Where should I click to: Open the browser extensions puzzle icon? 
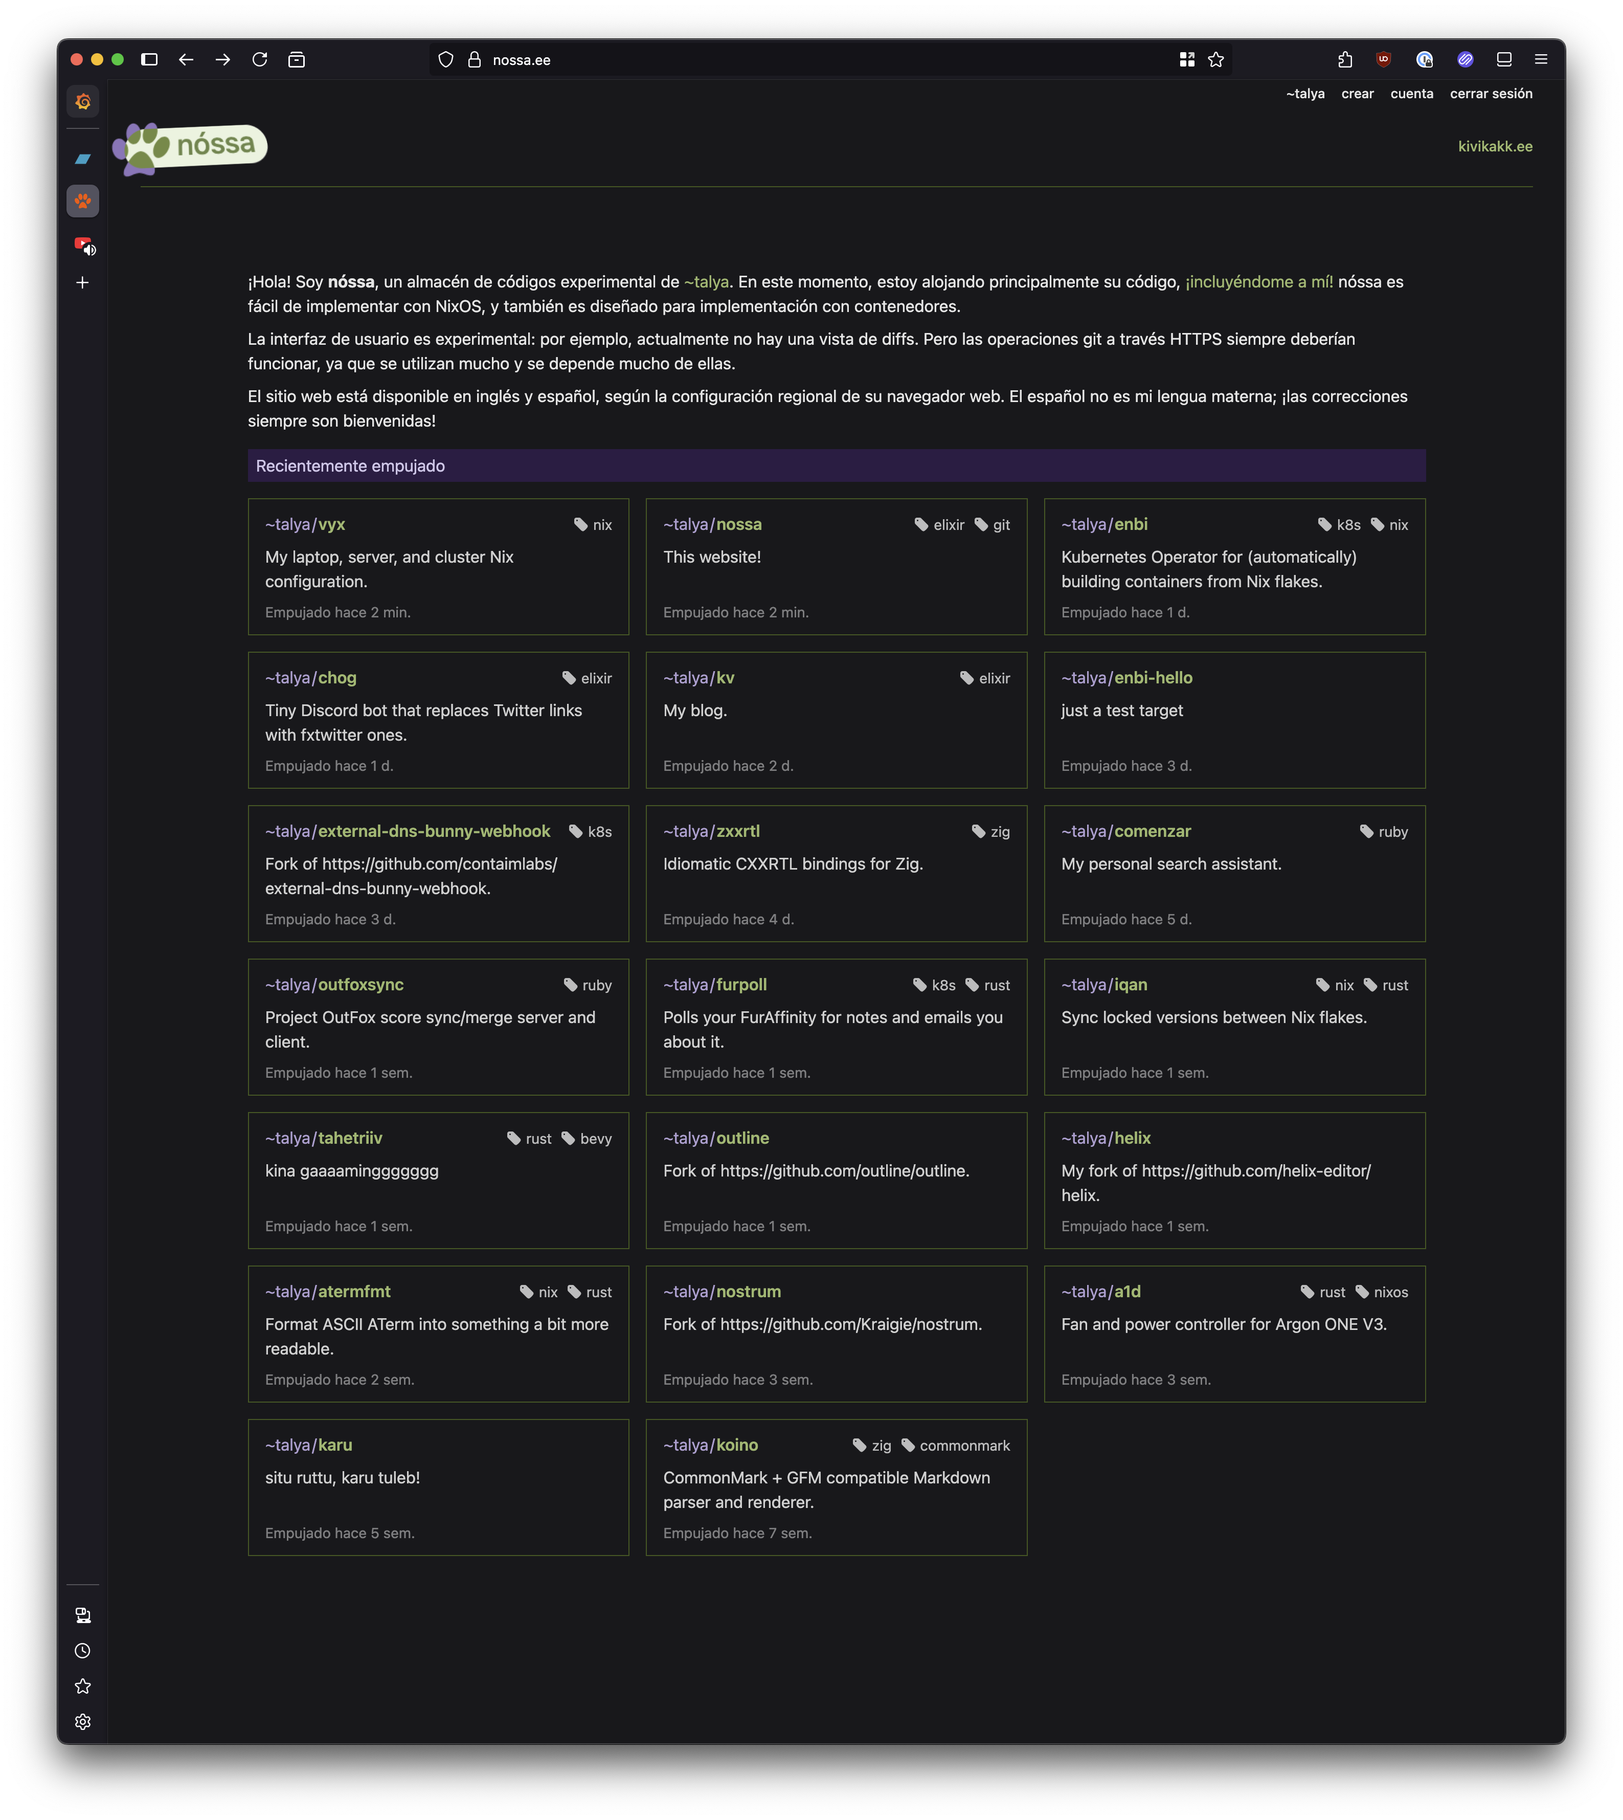(x=1345, y=60)
